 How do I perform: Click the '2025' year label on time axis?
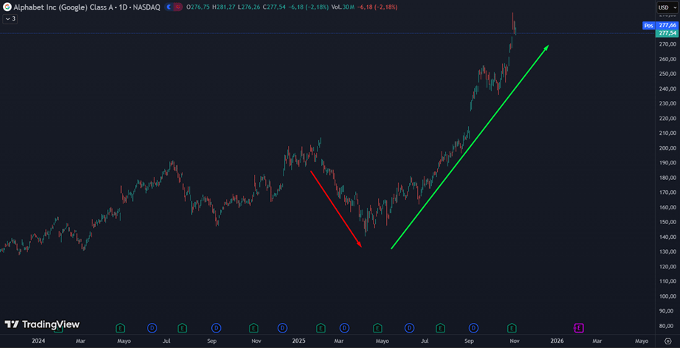pyautogui.click(x=299, y=341)
